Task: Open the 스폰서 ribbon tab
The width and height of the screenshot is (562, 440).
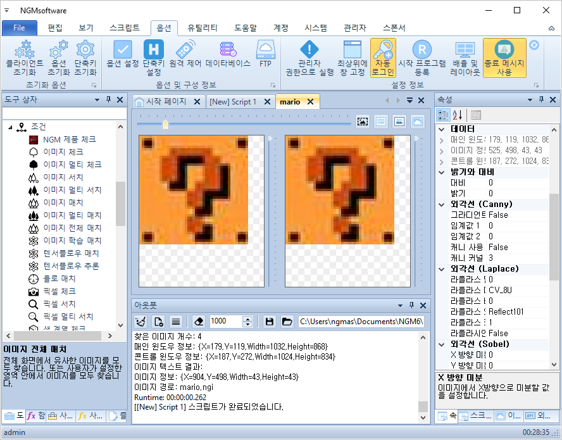Action: pyautogui.click(x=394, y=28)
